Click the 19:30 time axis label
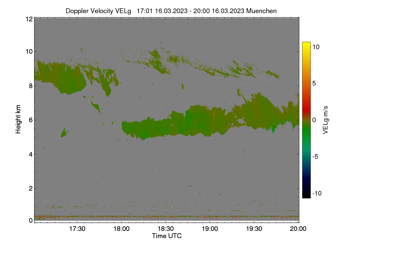Image resolution: width=393 pixels, height=262 pixels. click(x=254, y=229)
